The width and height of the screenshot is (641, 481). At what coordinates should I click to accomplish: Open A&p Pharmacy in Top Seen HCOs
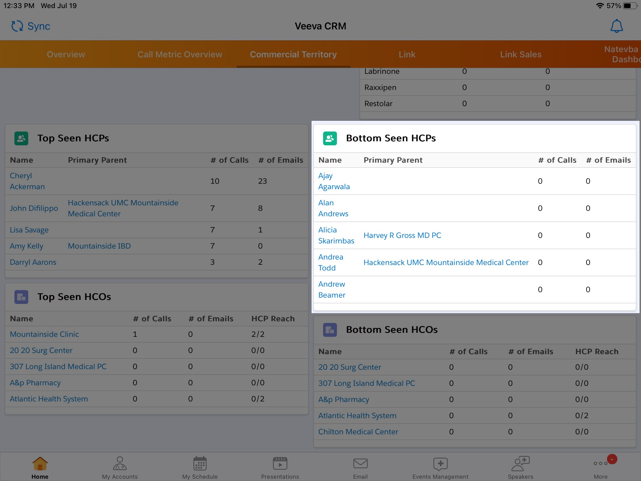tap(35, 383)
